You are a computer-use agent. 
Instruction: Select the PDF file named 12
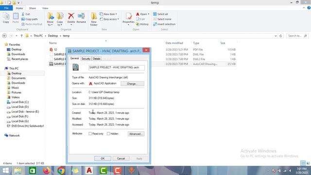coord(55,50)
